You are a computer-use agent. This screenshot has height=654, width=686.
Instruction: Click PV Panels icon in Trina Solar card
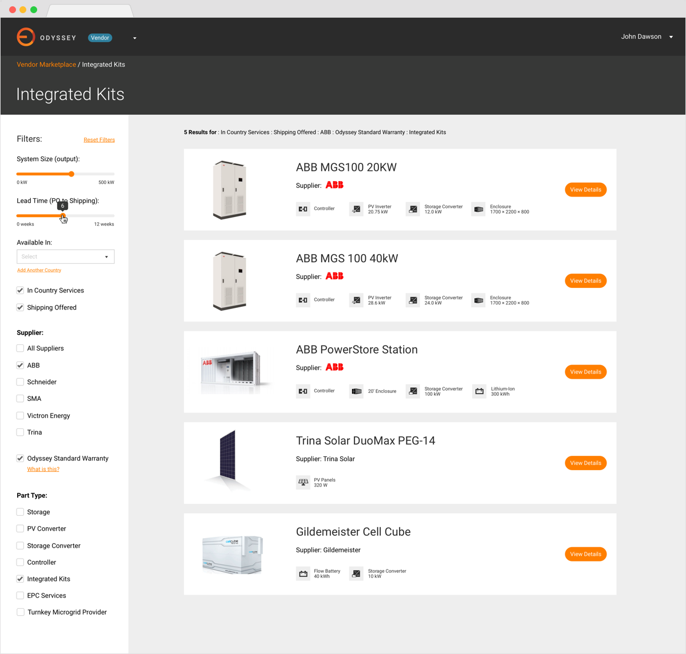303,482
